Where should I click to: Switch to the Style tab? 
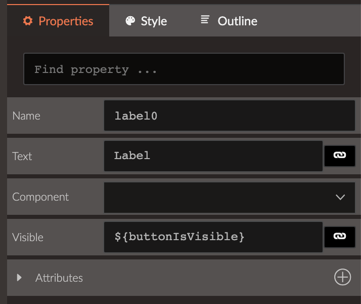(154, 21)
